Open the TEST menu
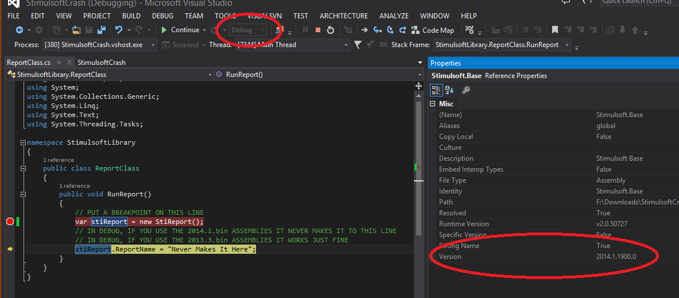This screenshot has height=298, width=679. (x=301, y=16)
